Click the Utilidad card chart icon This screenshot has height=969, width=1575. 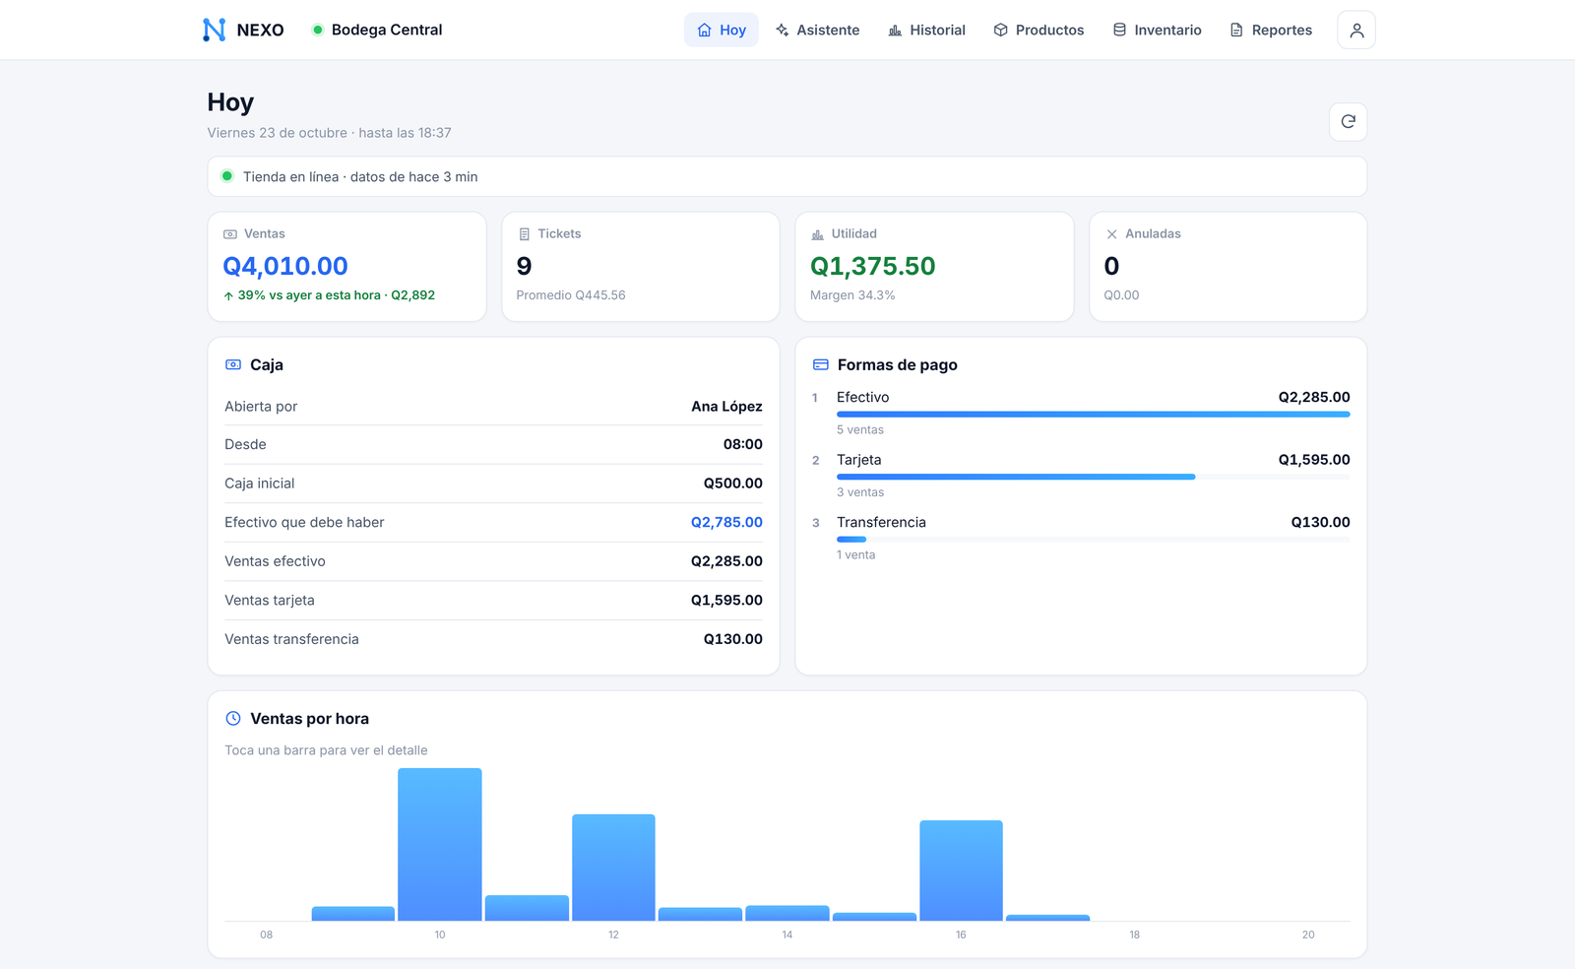[817, 234]
